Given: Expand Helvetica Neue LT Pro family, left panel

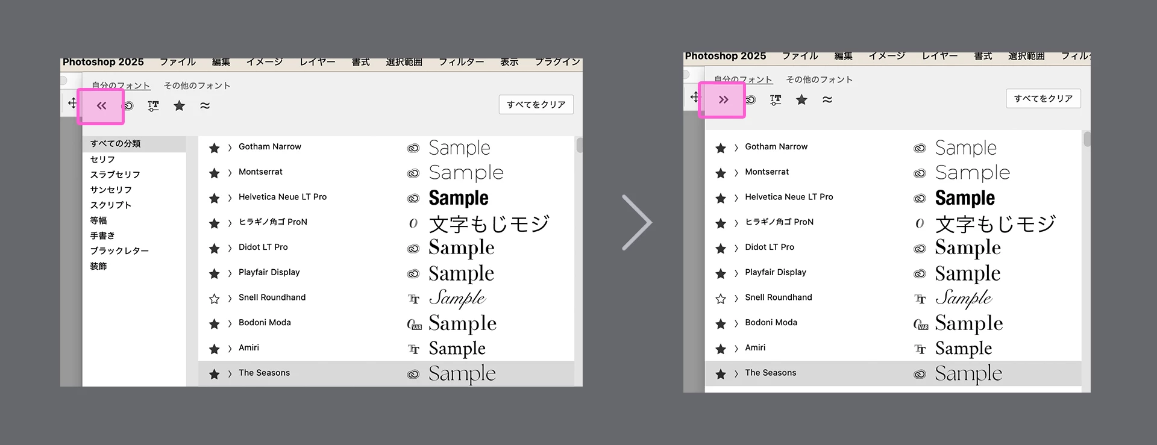Looking at the screenshot, I should (x=230, y=199).
